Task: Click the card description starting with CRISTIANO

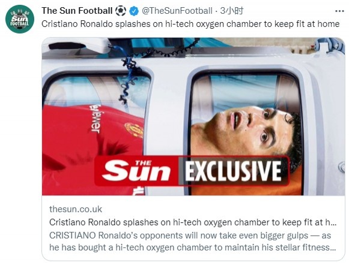Action: pyautogui.click(x=193, y=241)
